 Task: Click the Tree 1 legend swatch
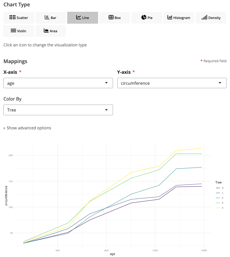[x=218, y=193]
